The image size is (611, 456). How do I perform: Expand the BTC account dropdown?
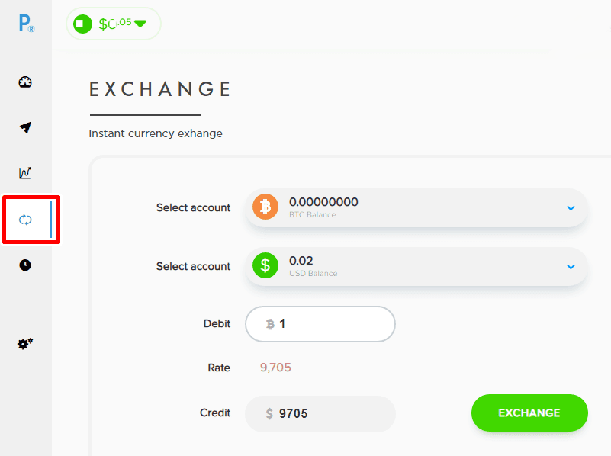coord(571,207)
